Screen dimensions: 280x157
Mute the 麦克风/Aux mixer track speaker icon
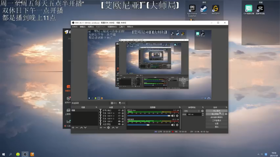(x=173, y=116)
